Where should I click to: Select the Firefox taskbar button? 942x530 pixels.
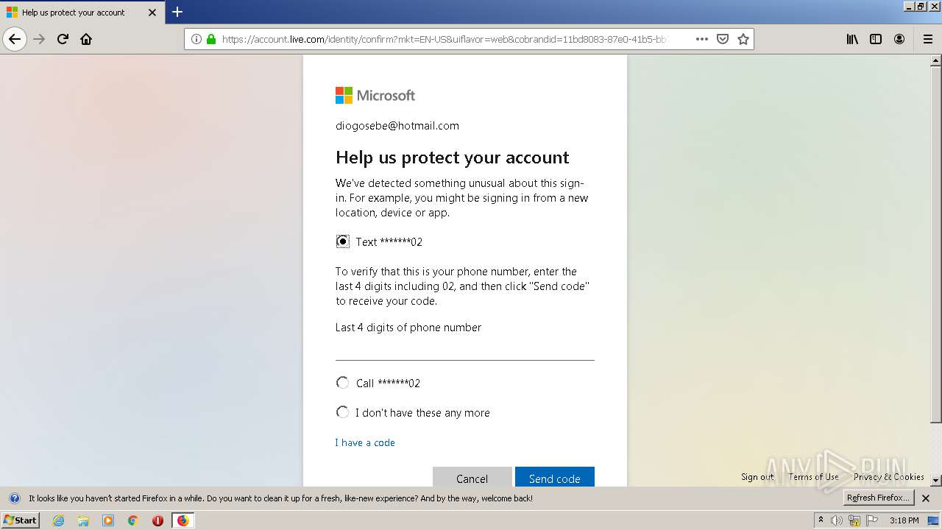pos(183,520)
